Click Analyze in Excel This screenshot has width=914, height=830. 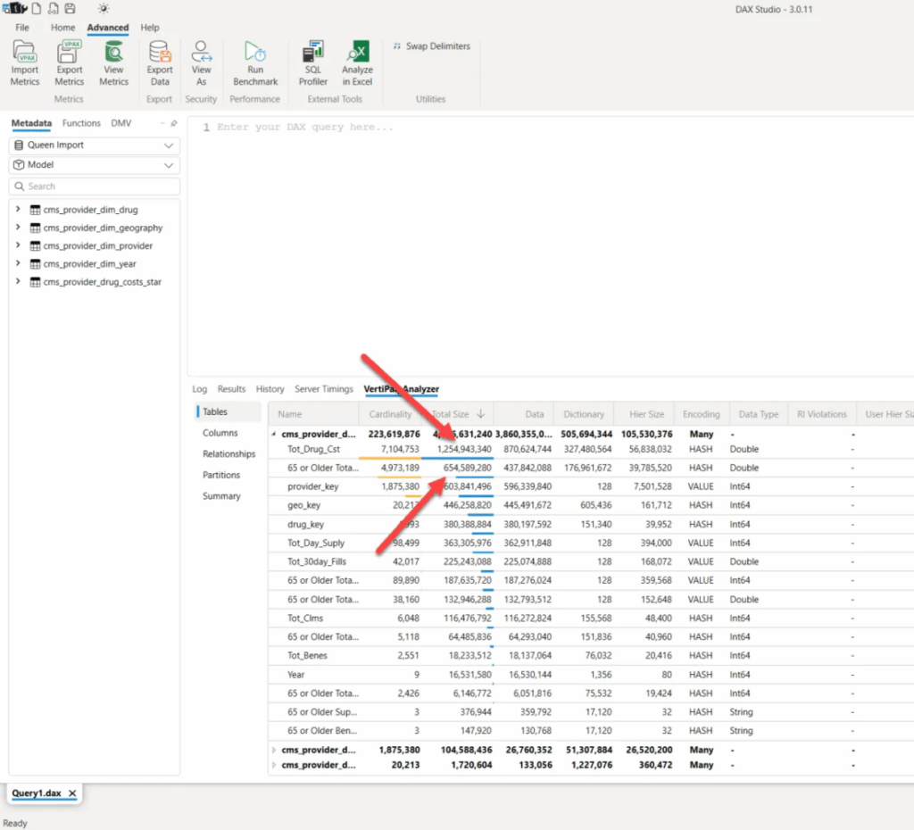tap(357, 54)
